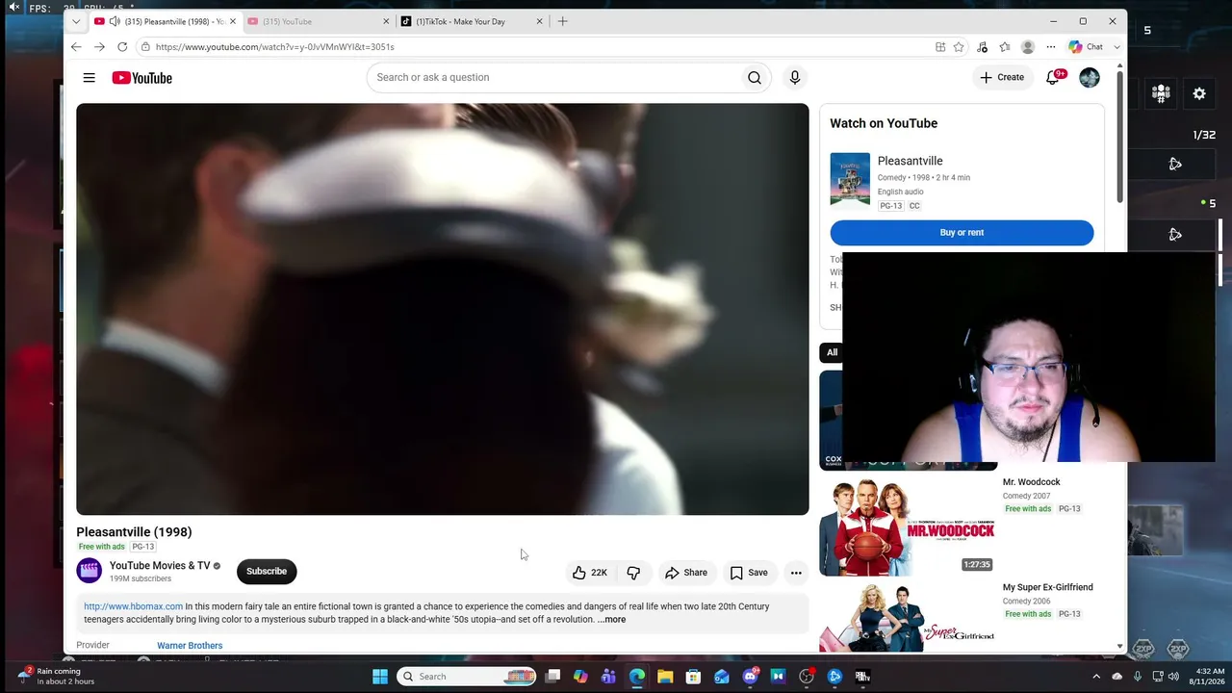Click the Create button

pyautogui.click(x=1002, y=77)
